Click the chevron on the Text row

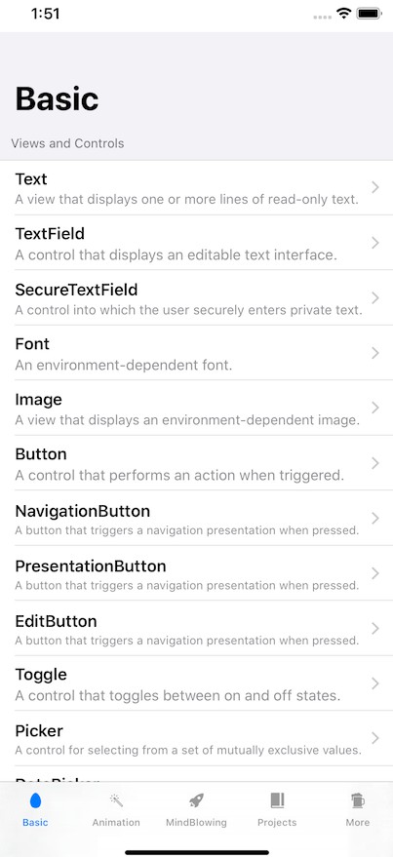click(375, 187)
